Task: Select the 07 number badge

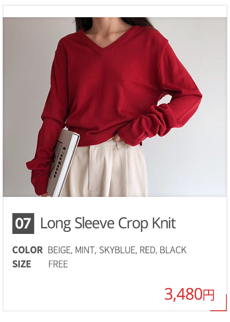Action: pos(23,223)
